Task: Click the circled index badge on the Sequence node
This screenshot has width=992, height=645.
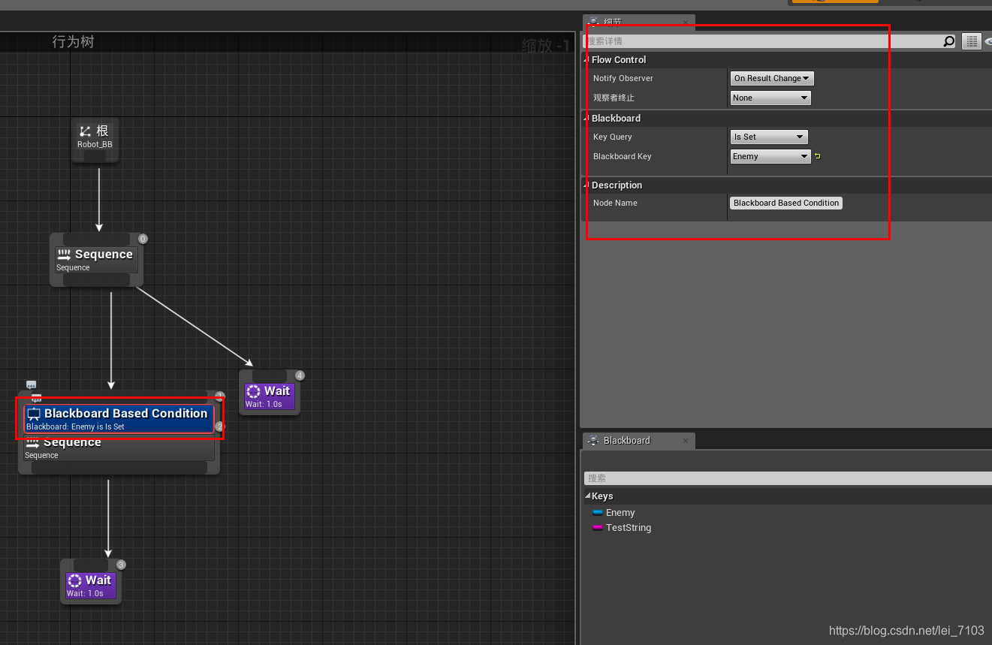Action: point(143,238)
